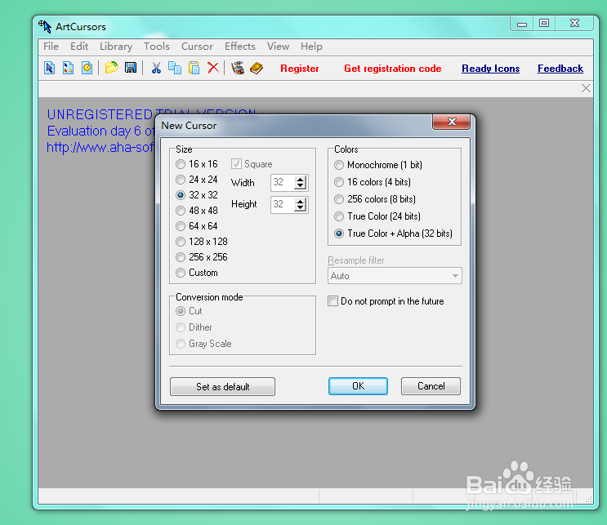The width and height of the screenshot is (607, 525).
Task: Click the New Cursor toolbar icon
Action: (50, 68)
